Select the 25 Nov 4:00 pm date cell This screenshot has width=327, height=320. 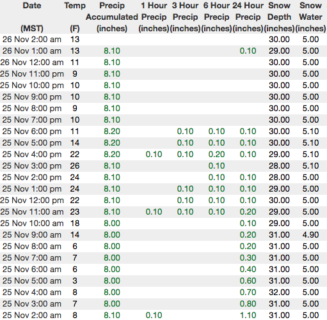click(x=32, y=155)
